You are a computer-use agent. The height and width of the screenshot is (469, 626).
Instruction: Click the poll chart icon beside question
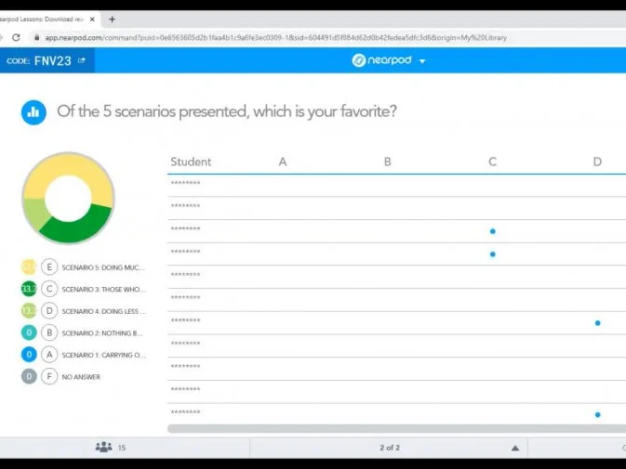[33, 112]
